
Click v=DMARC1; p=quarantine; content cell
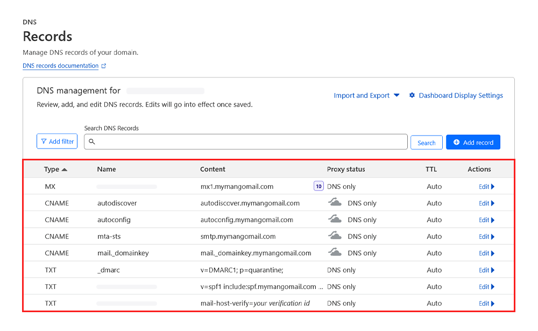click(x=242, y=270)
